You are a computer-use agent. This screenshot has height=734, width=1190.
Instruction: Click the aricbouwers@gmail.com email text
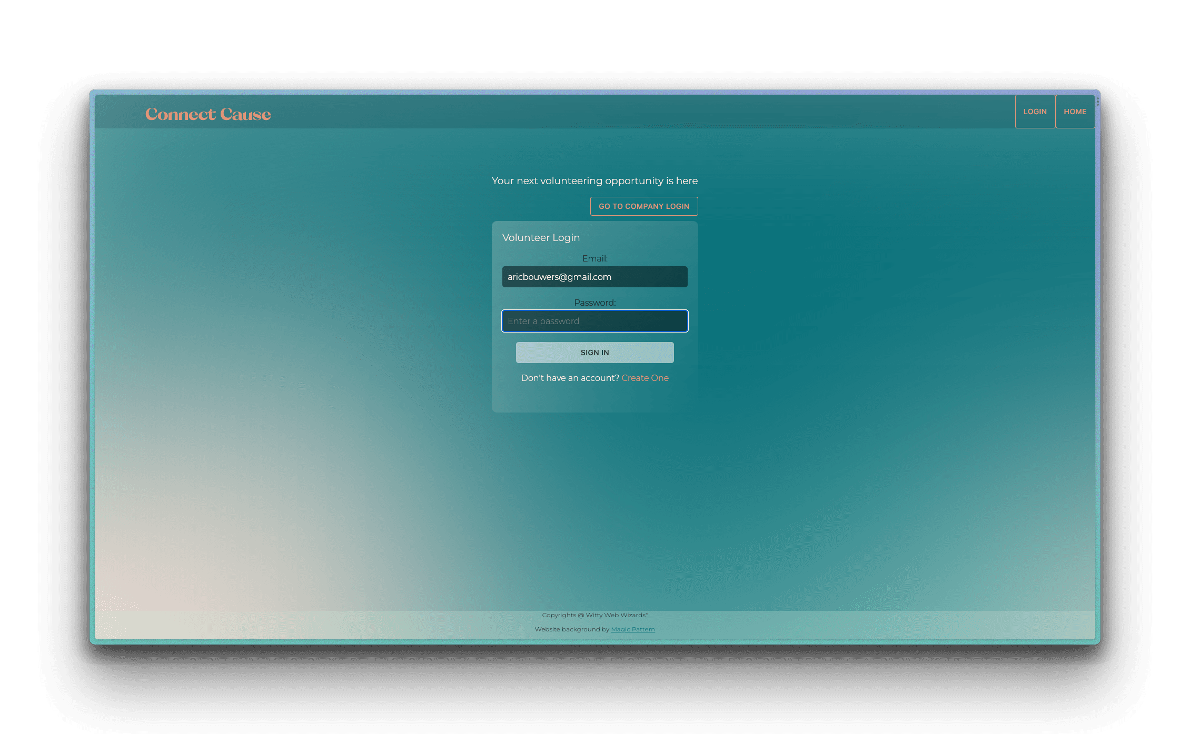(x=559, y=277)
